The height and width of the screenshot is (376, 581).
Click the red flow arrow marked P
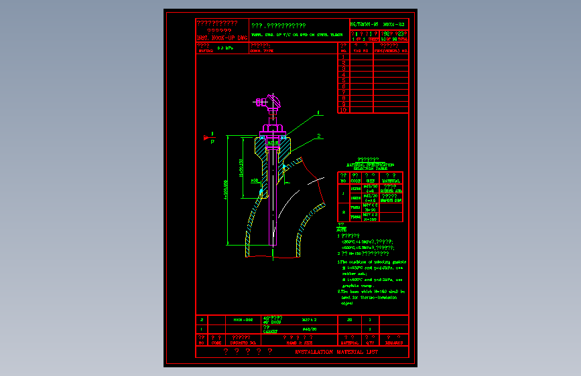209,138
